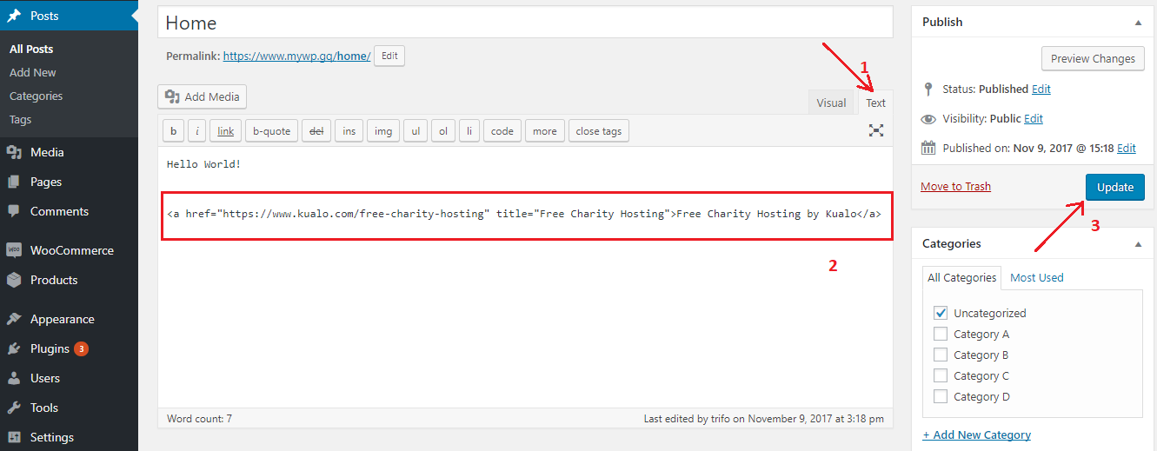Click the Preview Changes button
Screen dimensions: 1157x451
coord(1093,58)
